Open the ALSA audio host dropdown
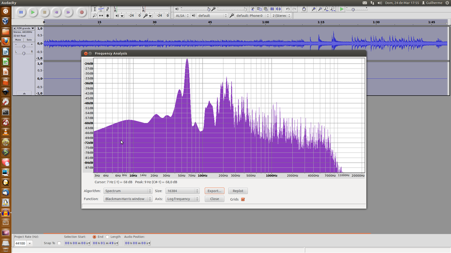 pyautogui.click(x=183, y=15)
